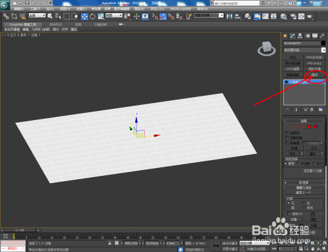Select the 对象绘制 ribbon tab
This screenshot has width=328, height=252.
100,24
